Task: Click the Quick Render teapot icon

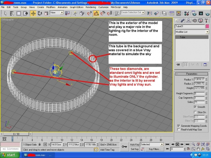Action: 207,14
